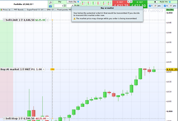
Task: Click the 4,621.25 current price tag
Action: (x=172, y=69)
